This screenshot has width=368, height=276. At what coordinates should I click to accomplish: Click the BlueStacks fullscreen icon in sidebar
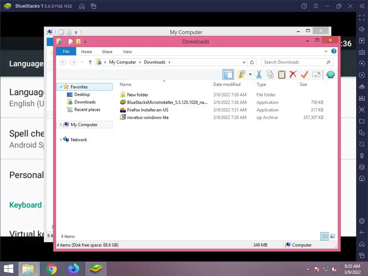click(362, 18)
